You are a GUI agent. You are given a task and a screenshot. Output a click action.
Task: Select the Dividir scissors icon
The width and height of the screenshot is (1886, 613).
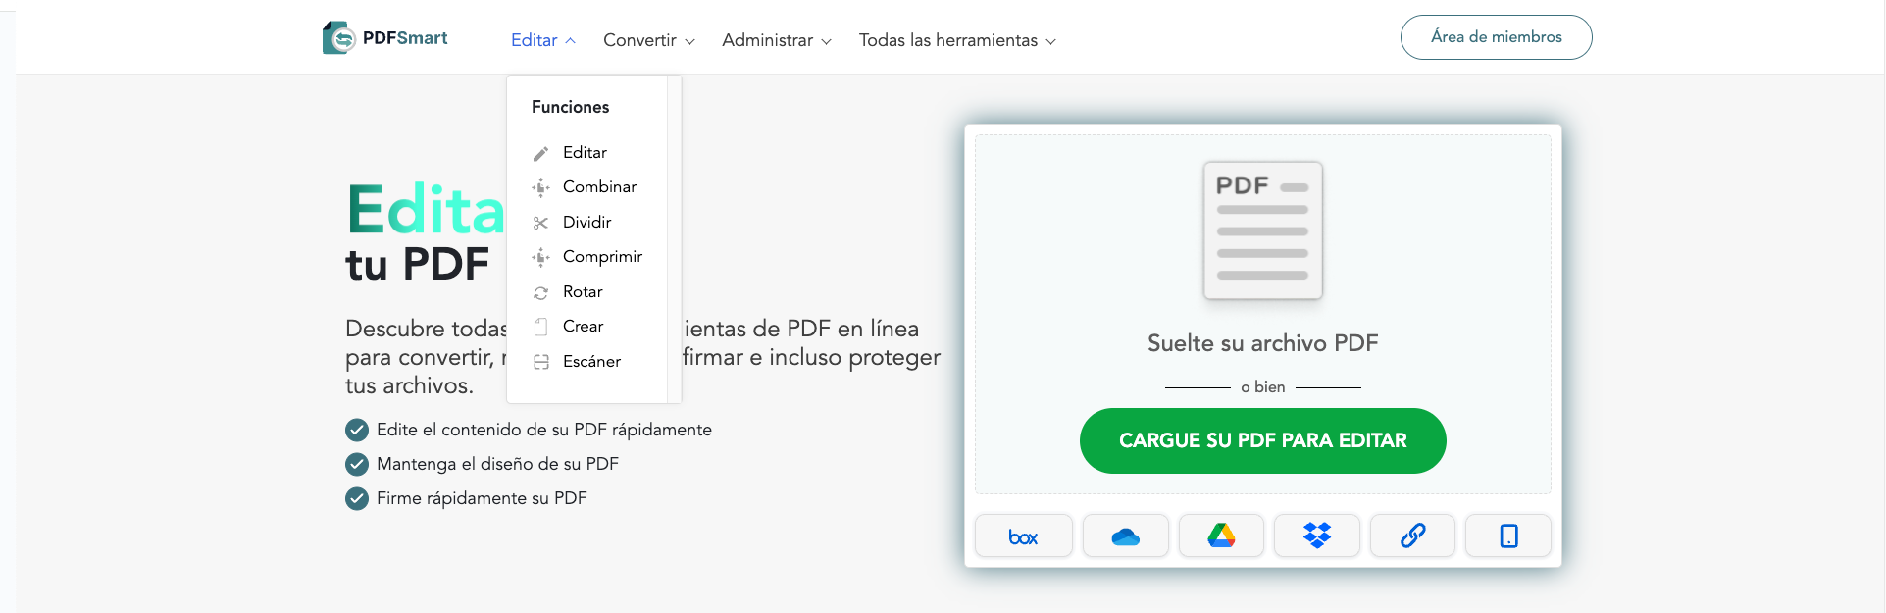(541, 222)
